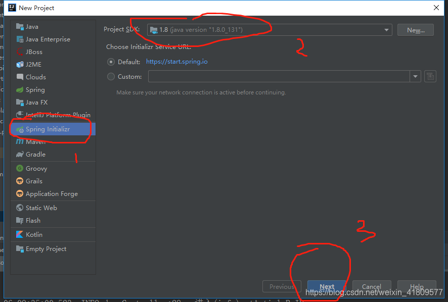
Task: Open the https://start.spring.io link
Action: tap(177, 62)
